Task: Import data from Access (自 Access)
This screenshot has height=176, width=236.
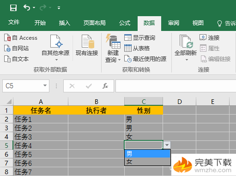Action: tap(21, 38)
